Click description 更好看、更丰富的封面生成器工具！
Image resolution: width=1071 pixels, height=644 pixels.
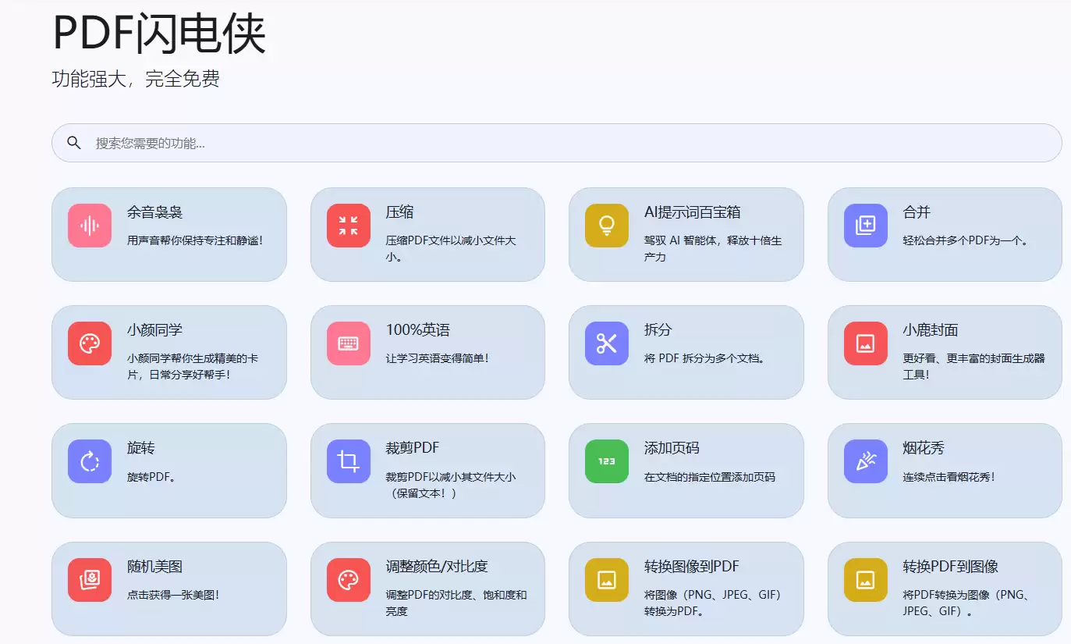tap(973, 367)
